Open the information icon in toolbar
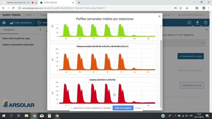The image size is (212, 119). tap(189, 23)
